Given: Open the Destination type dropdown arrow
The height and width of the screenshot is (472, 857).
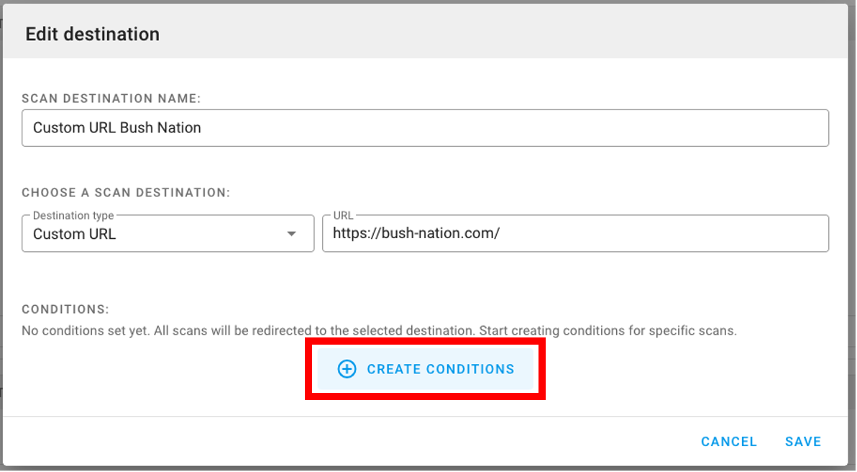Looking at the screenshot, I should tap(292, 234).
